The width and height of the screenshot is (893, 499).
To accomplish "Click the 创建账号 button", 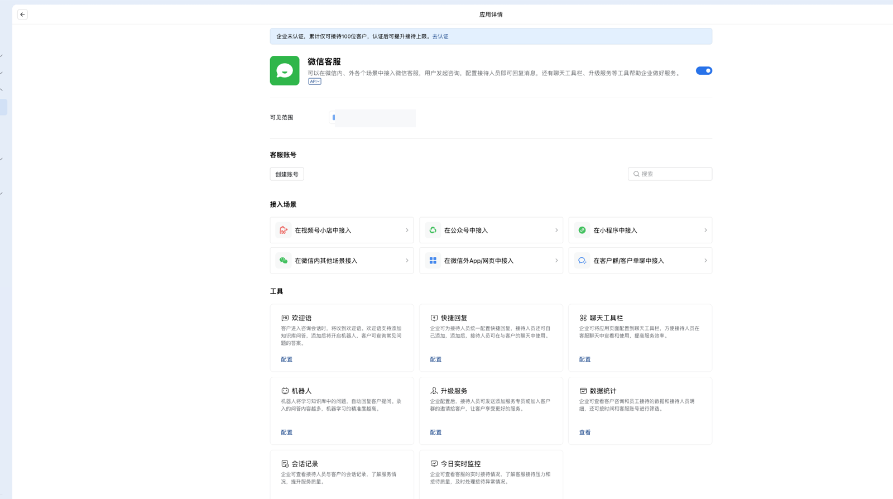I will coord(287,174).
